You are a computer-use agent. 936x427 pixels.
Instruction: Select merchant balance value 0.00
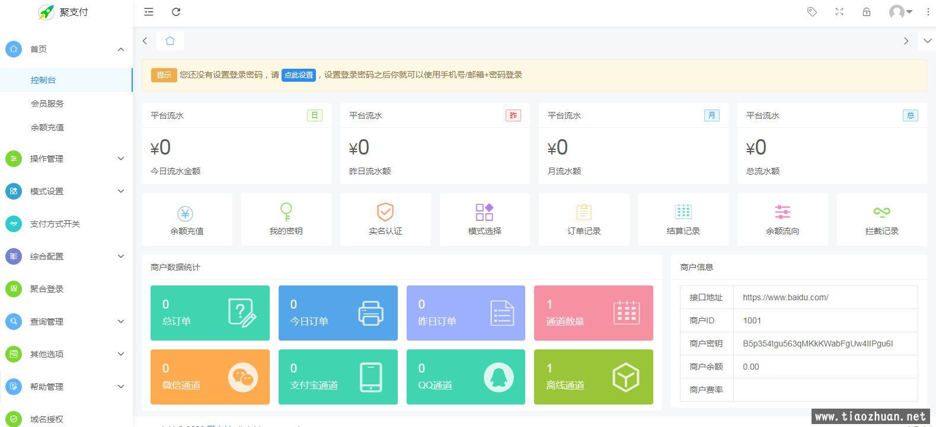click(751, 367)
